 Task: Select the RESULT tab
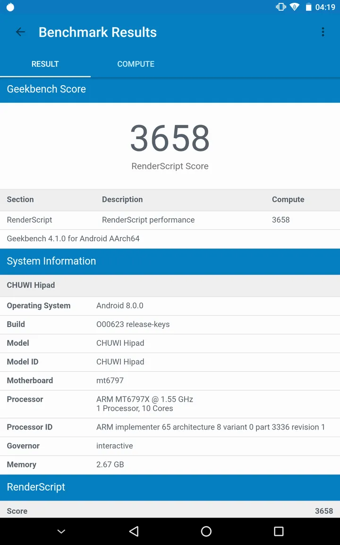[x=45, y=64]
